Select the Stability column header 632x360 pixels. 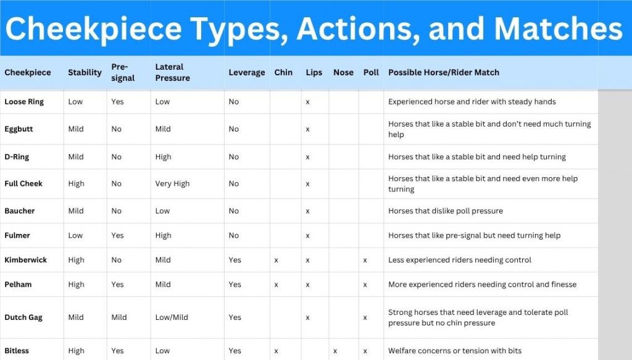85,72
